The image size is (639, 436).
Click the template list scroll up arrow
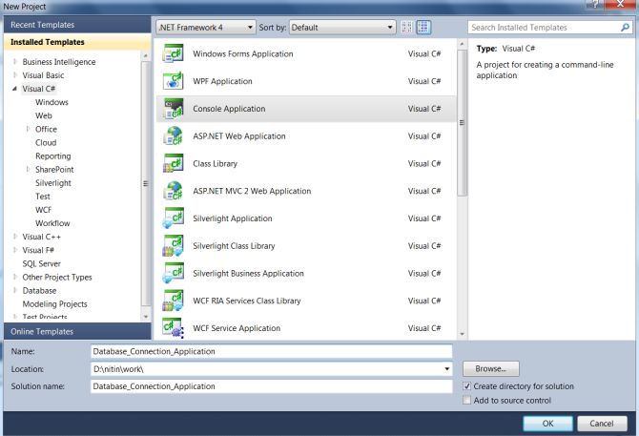462,44
